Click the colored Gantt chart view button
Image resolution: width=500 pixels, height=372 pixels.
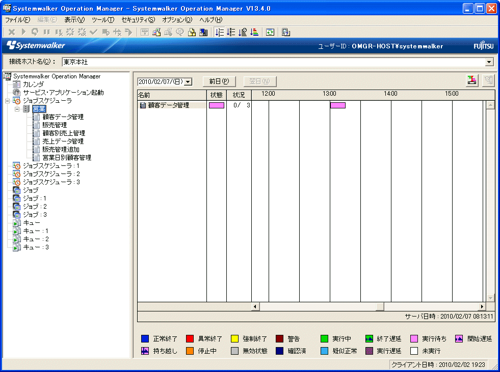coord(472,80)
